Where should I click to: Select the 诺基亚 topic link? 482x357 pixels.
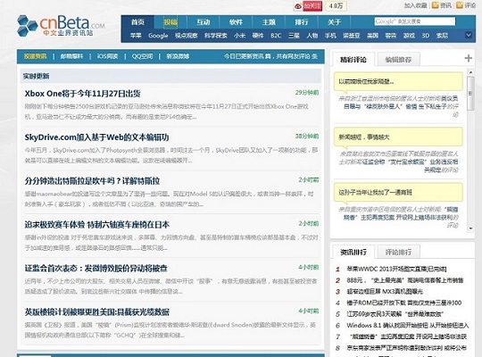point(352,36)
